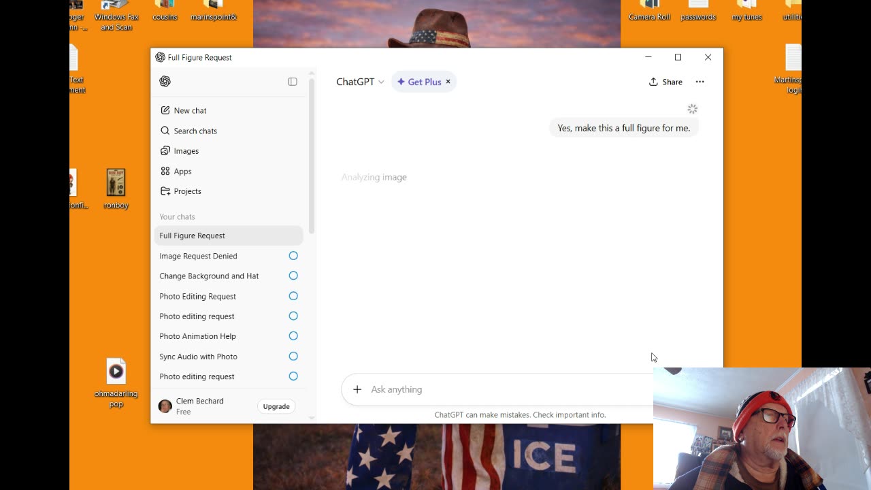The image size is (871, 490).
Task: Click the webcam overlay thumbnail
Action: pos(762,429)
